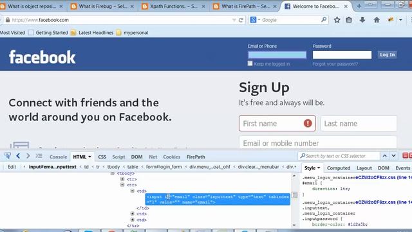Click the red Firebug minimize button
412x232 pixels.
click(x=406, y=156)
